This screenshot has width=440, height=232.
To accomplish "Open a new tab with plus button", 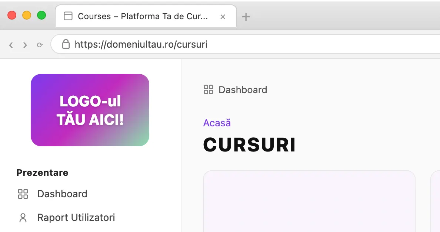I will pyautogui.click(x=246, y=17).
